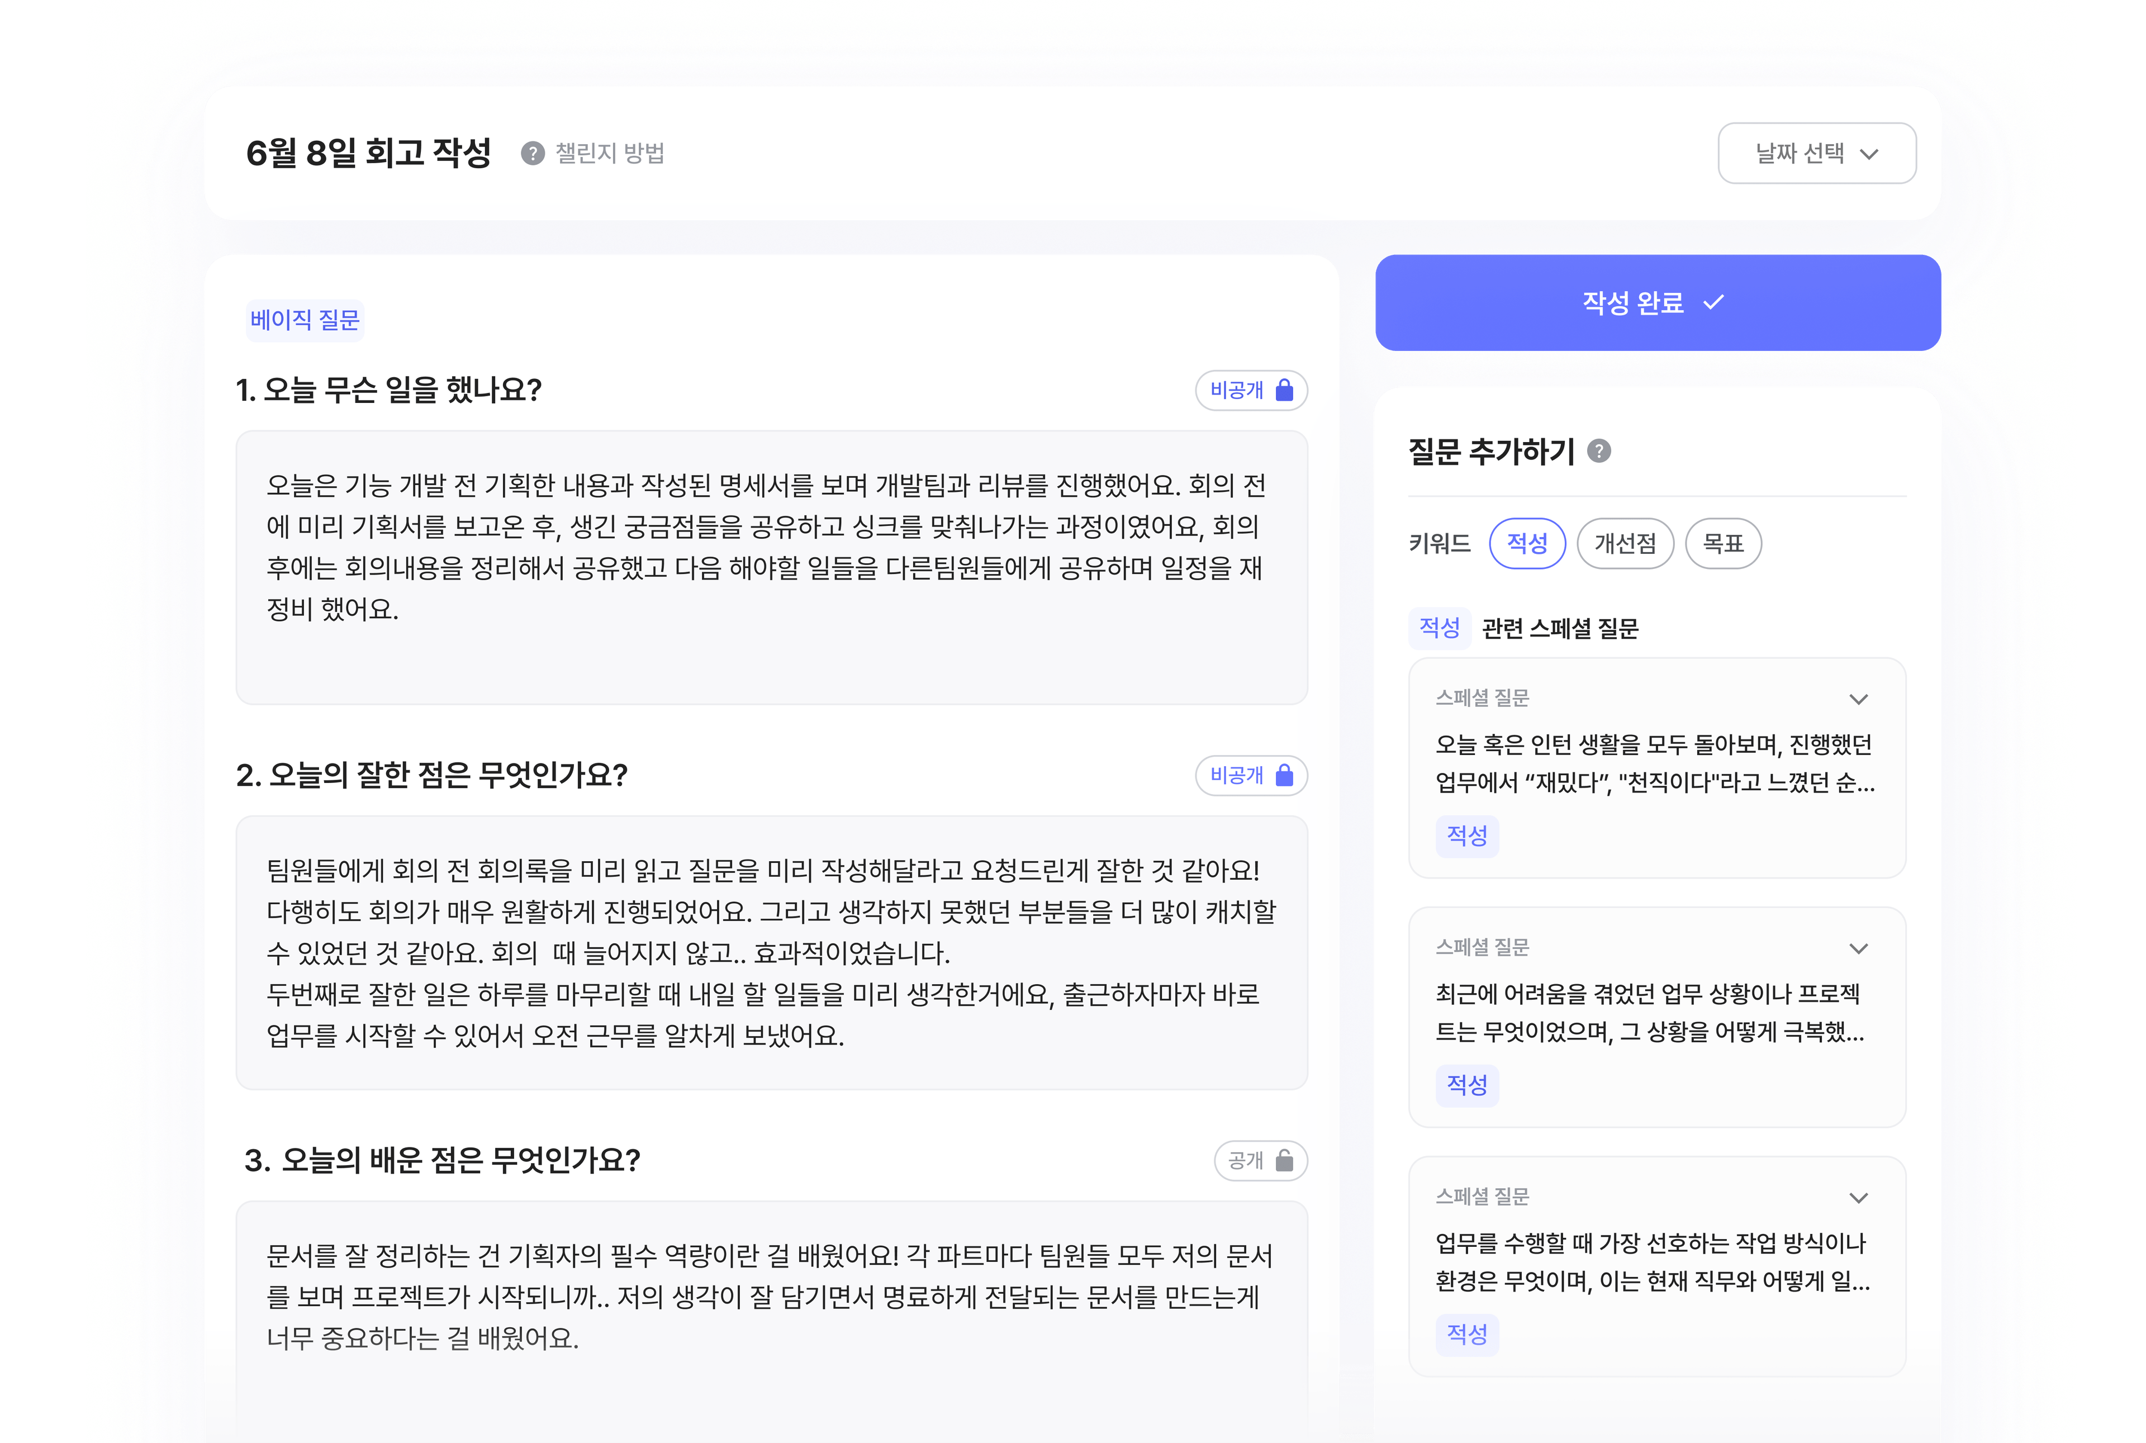2146x1443 pixels.
Task: Select the 개선점 keyword filter
Action: point(1625,543)
